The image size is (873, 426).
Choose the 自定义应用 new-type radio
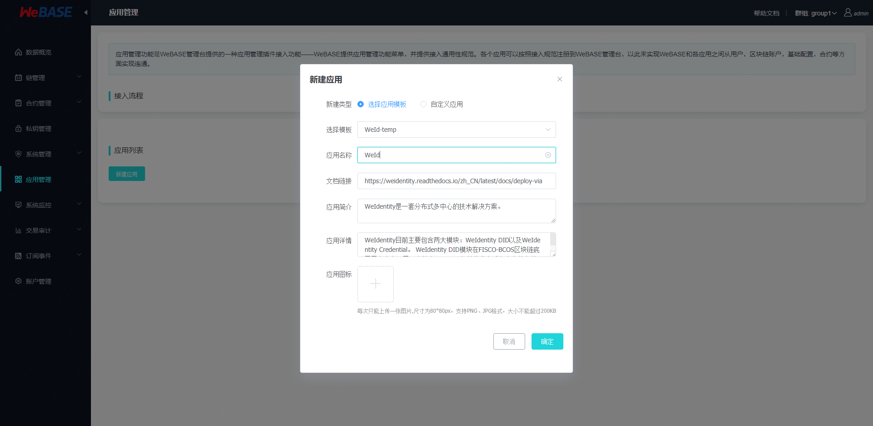pyautogui.click(x=423, y=104)
